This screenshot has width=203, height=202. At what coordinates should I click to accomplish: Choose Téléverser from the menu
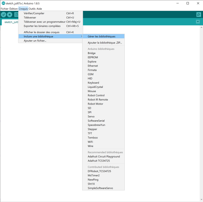[x=51, y=17]
